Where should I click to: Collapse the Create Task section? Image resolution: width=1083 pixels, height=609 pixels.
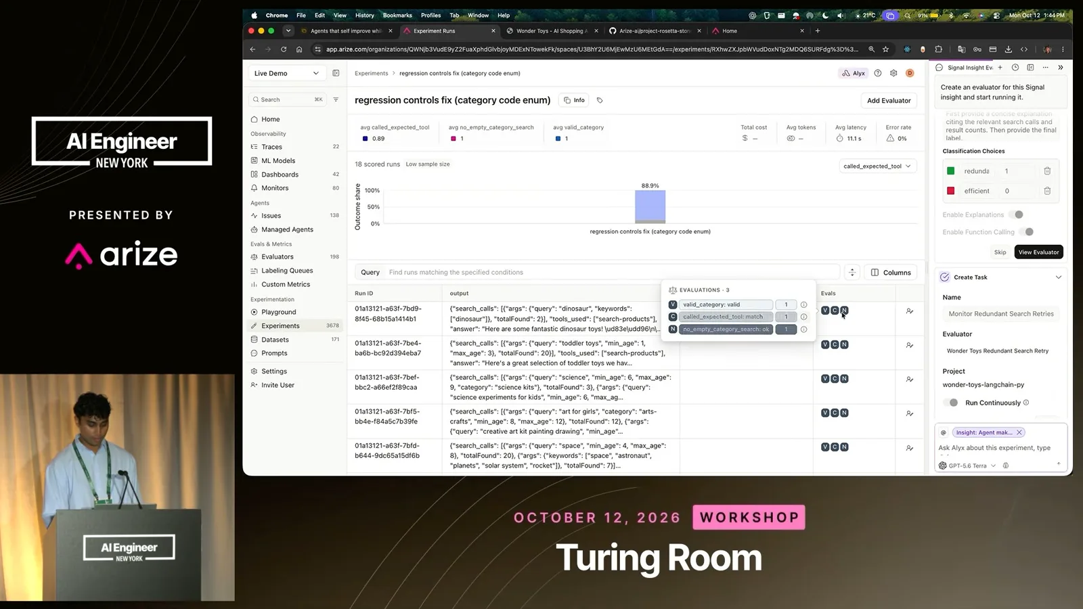pyautogui.click(x=1059, y=277)
